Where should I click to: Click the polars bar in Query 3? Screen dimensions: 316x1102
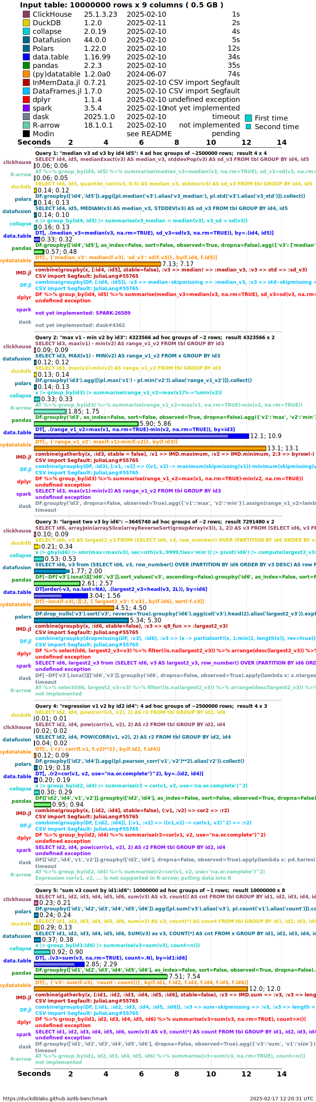[81, 620]
